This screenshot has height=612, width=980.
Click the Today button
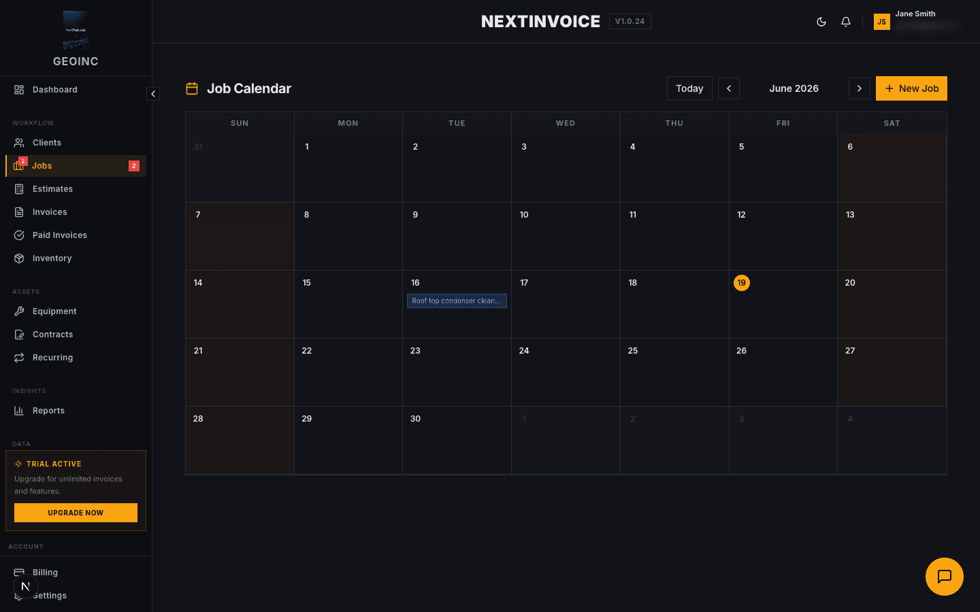click(689, 88)
